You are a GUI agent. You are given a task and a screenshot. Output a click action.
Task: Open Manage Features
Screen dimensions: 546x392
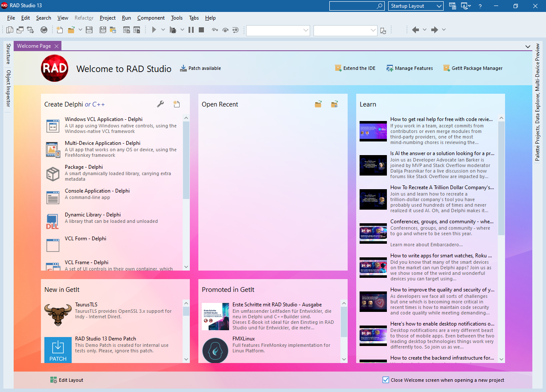point(409,68)
